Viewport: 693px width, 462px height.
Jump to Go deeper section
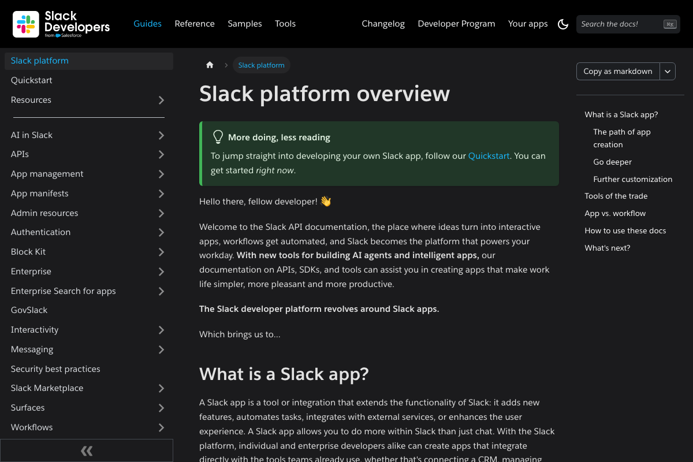pyautogui.click(x=612, y=162)
